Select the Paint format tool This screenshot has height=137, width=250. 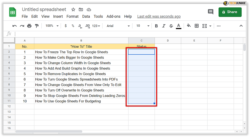36,26
